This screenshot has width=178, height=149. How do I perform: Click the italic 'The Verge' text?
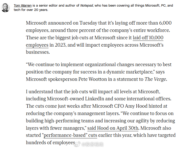point(155,79)
